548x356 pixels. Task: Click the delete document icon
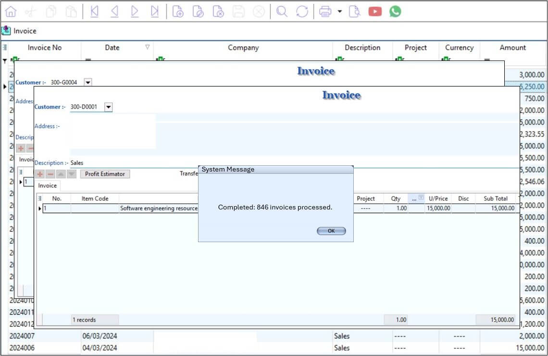click(218, 12)
